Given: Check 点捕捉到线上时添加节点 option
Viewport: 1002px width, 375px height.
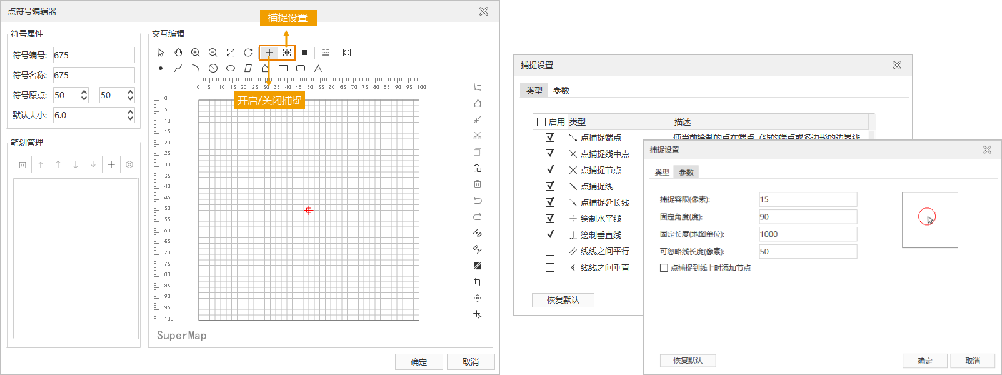Looking at the screenshot, I should [x=664, y=268].
